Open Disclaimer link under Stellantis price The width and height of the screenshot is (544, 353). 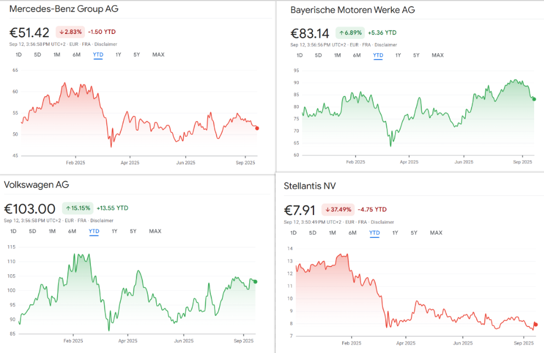pos(382,222)
